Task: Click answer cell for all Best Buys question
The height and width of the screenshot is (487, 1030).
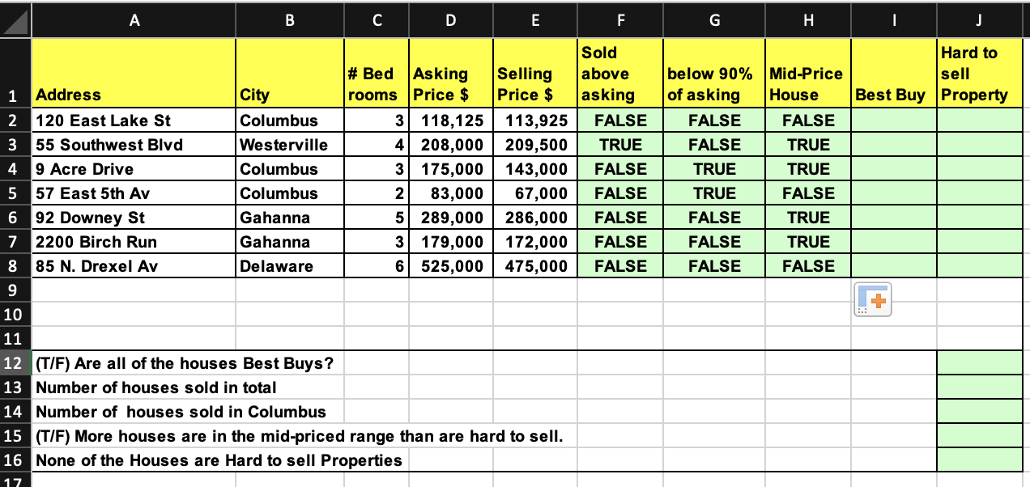Action: 979,363
